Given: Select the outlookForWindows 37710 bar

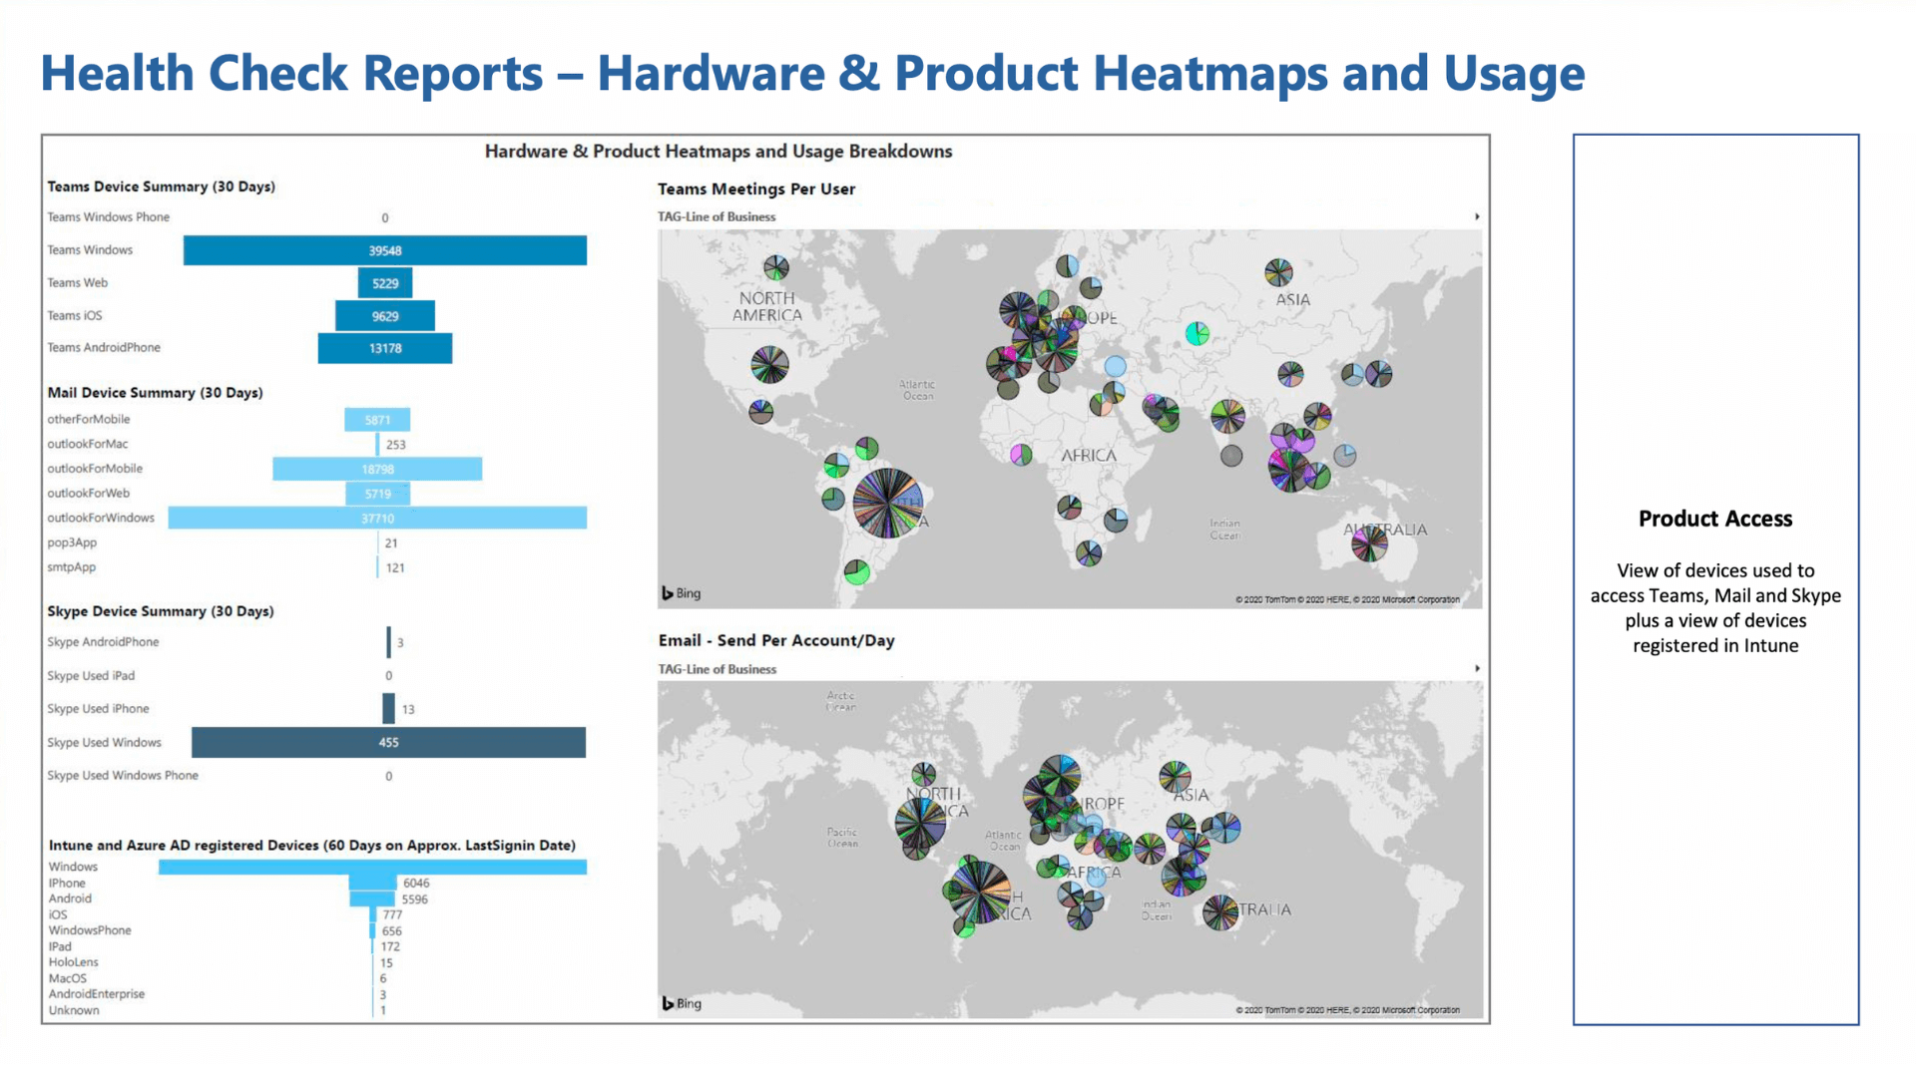Looking at the screenshot, I should [x=377, y=518].
